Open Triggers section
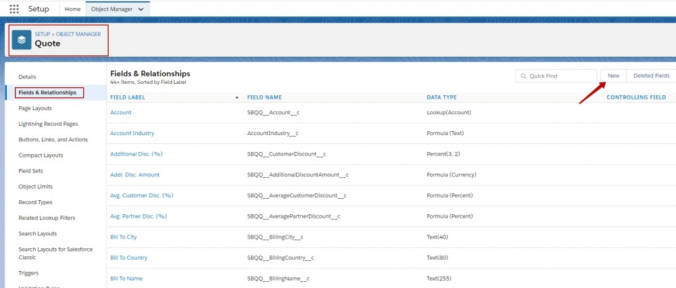This screenshot has height=288, width=676. pos(28,273)
